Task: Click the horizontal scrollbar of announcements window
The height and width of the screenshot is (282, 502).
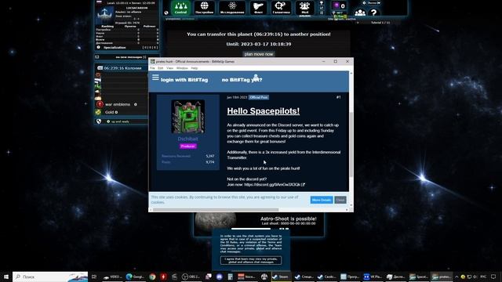Action: [216, 210]
